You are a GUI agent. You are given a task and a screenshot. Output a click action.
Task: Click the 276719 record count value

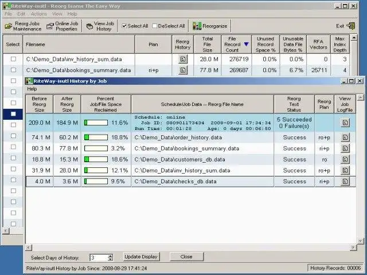[239, 59]
